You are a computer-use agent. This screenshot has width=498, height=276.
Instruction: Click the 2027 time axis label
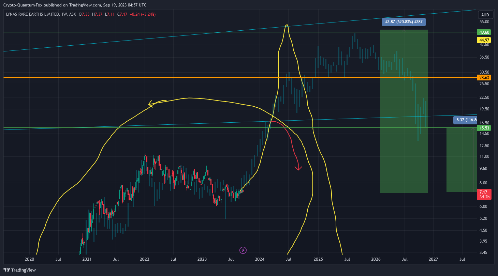[433, 260]
